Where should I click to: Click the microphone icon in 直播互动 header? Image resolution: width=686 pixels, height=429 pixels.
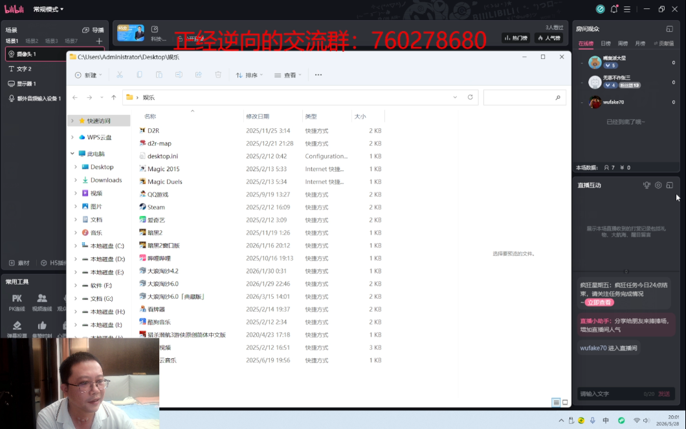pos(646,185)
